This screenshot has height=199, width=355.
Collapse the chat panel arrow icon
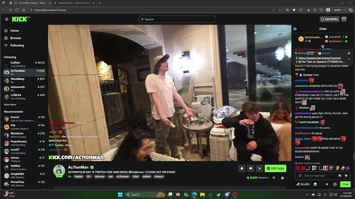(295, 29)
